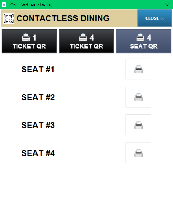Click the 60 countdown on Close button
173x216 pixels.
tap(162, 18)
